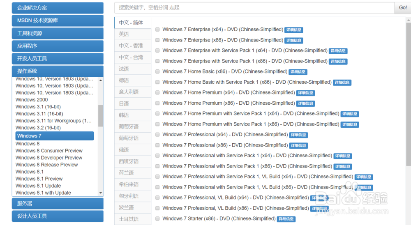Select Windows 8.1 entry
This screenshot has width=411, height=225.
29,172
